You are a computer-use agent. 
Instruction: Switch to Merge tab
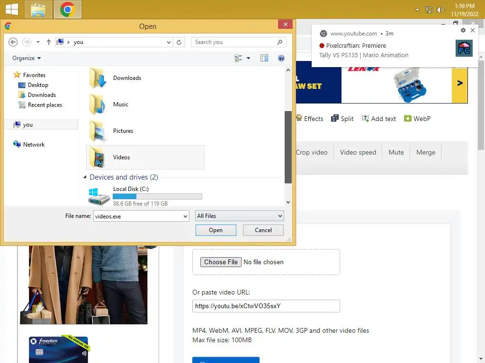coord(426,153)
